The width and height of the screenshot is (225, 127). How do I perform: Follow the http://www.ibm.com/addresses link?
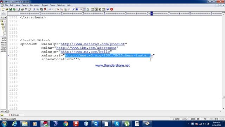pyautogui.click(x=86, y=48)
